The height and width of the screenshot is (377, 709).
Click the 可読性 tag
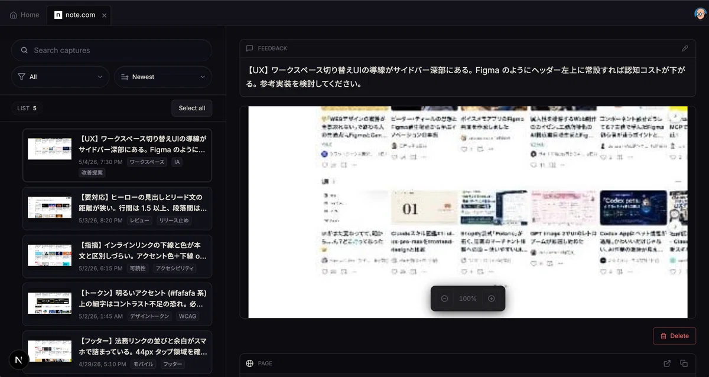tap(138, 268)
